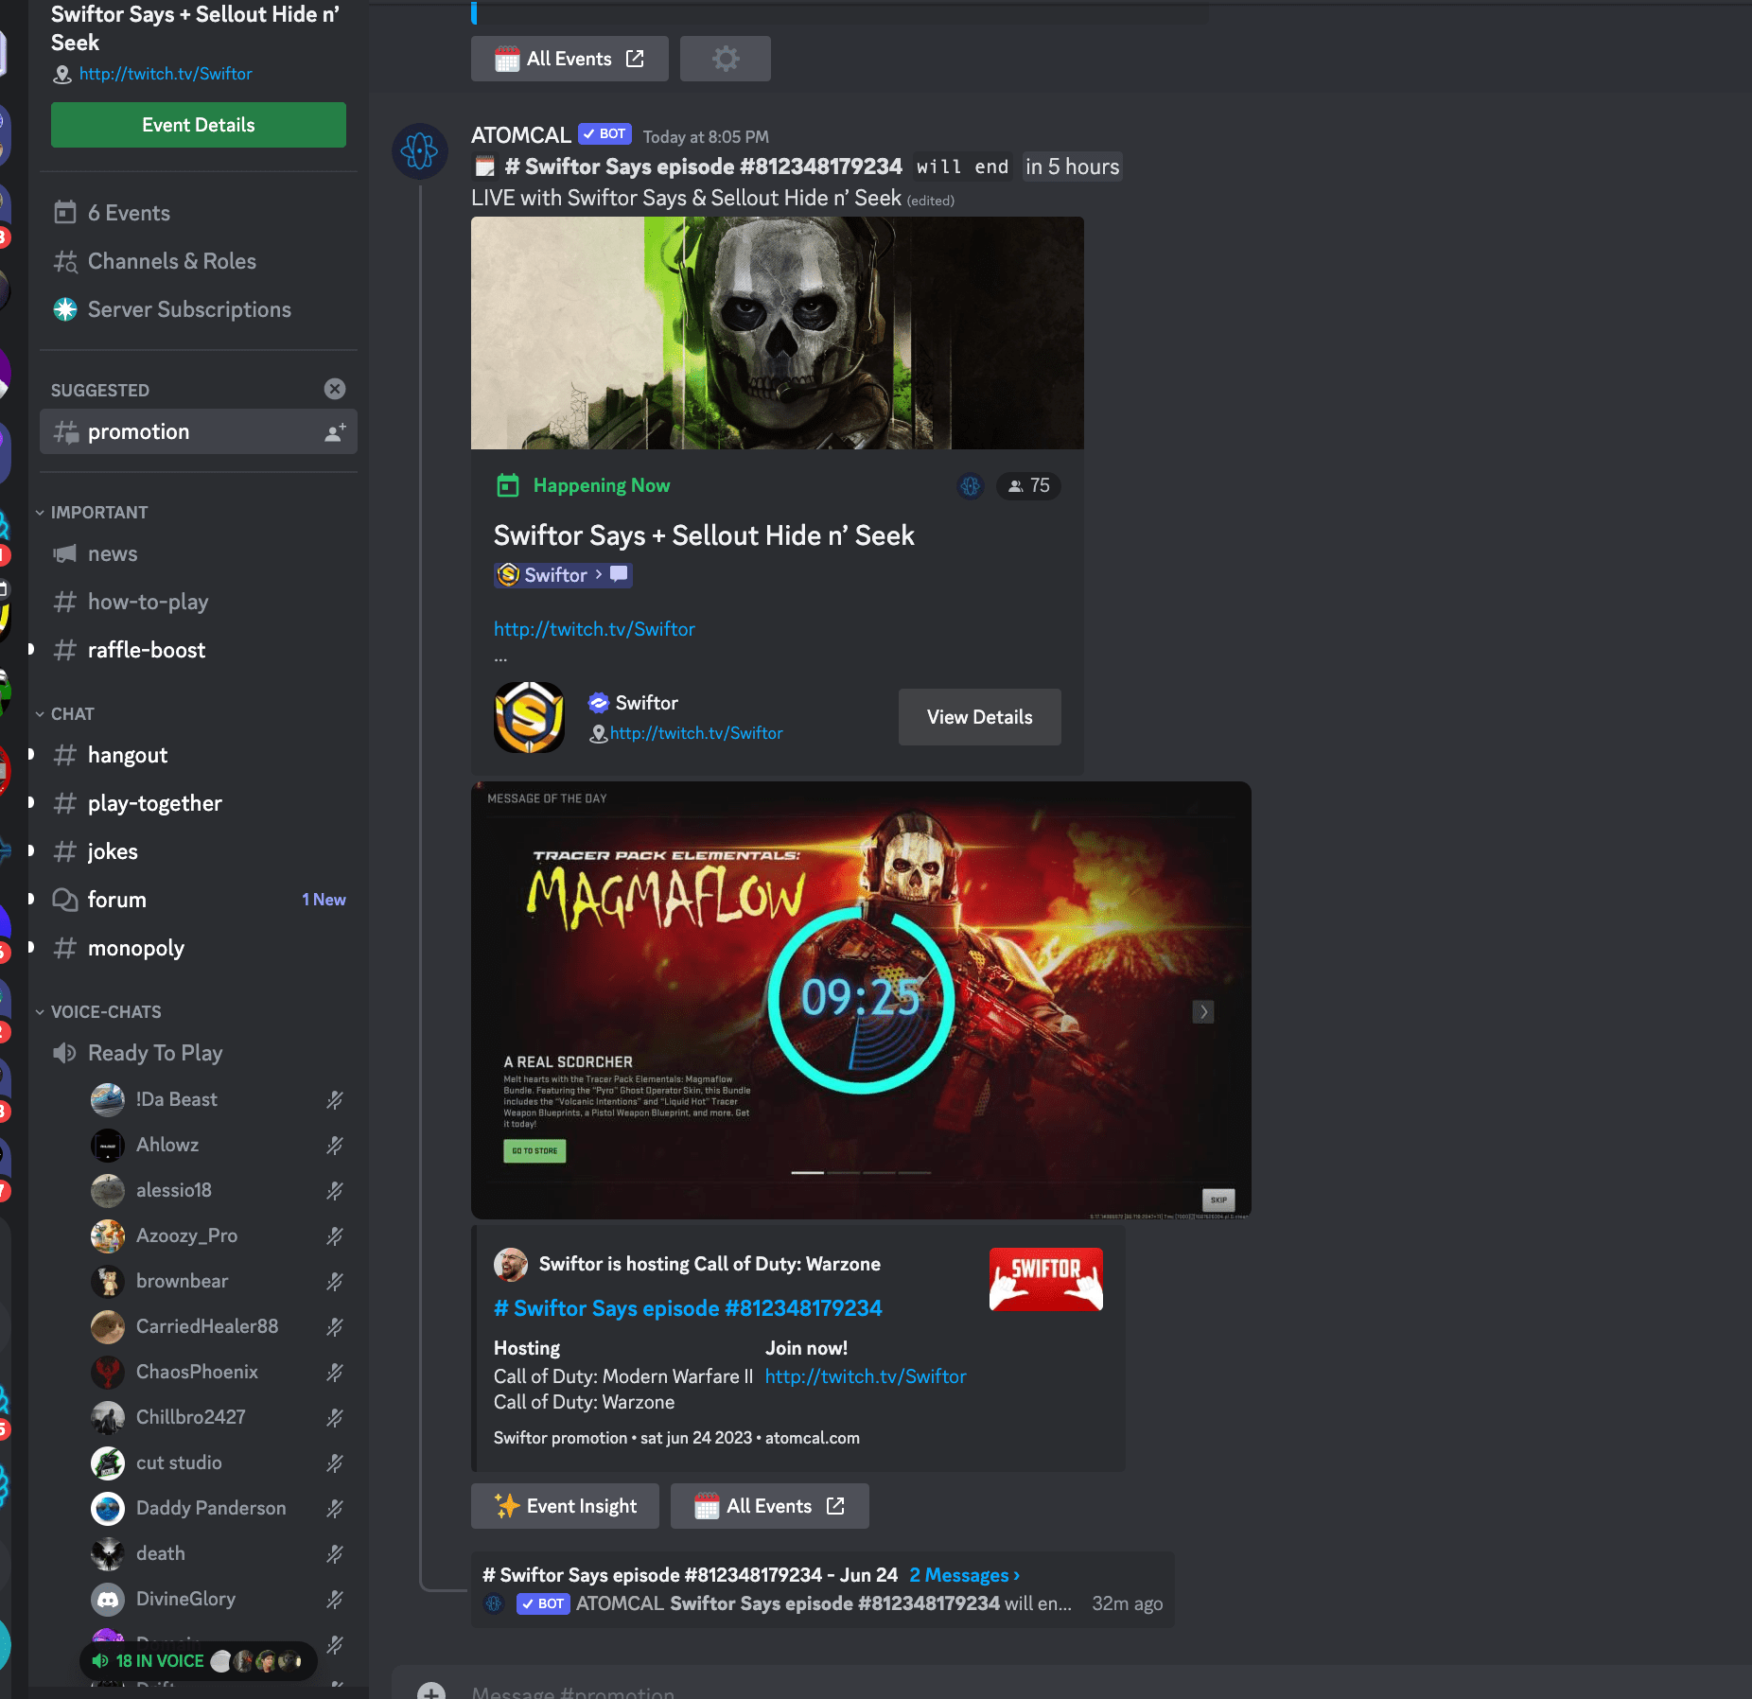The width and height of the screenshot is (1752, 1699).
Task: Click the top All Events button
Action: point(569,59)
